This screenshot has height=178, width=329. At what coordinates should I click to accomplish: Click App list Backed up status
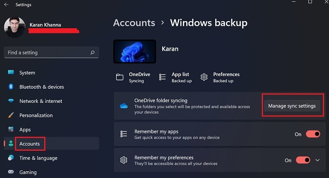[x=182, y=77]
